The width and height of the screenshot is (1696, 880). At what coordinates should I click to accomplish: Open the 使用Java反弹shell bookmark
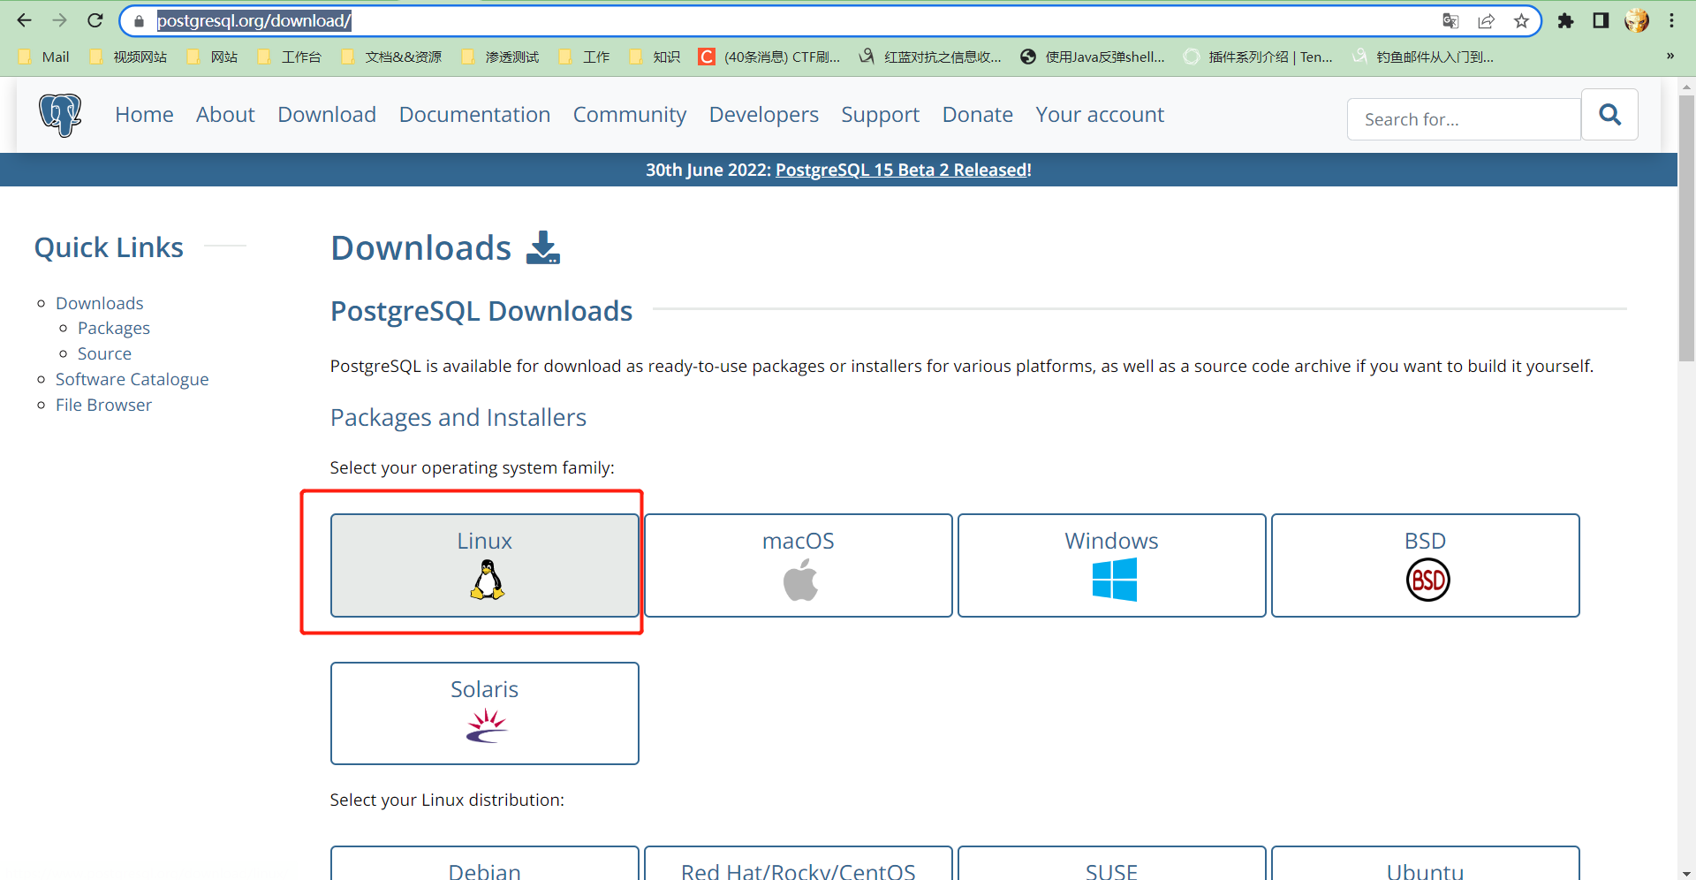pos(1093,57)
